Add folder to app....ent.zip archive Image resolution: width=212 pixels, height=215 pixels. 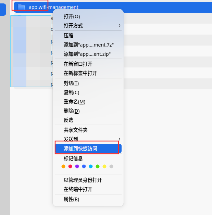point(88,54)
